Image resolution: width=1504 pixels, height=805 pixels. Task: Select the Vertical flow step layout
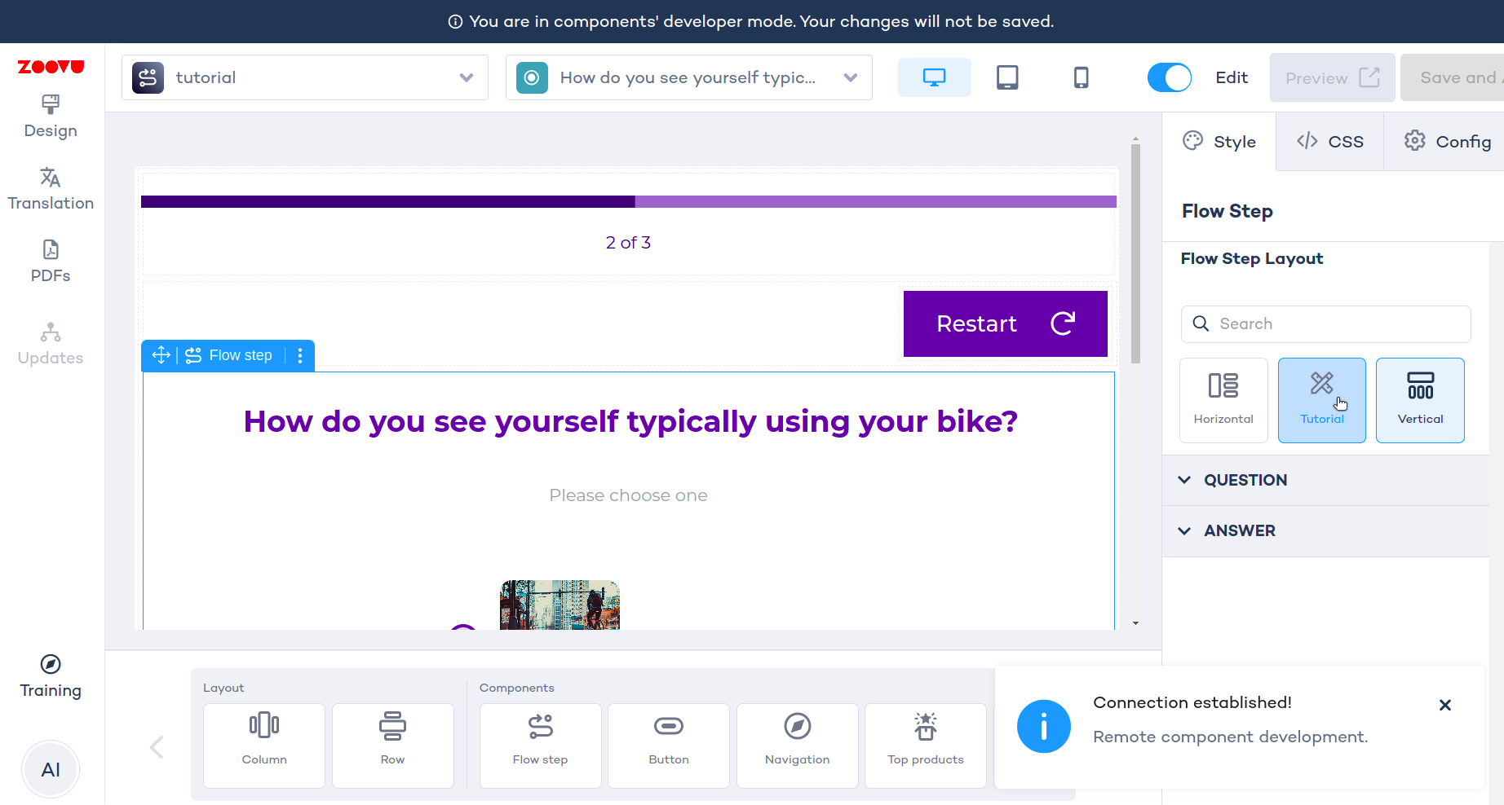point(1420,400)
